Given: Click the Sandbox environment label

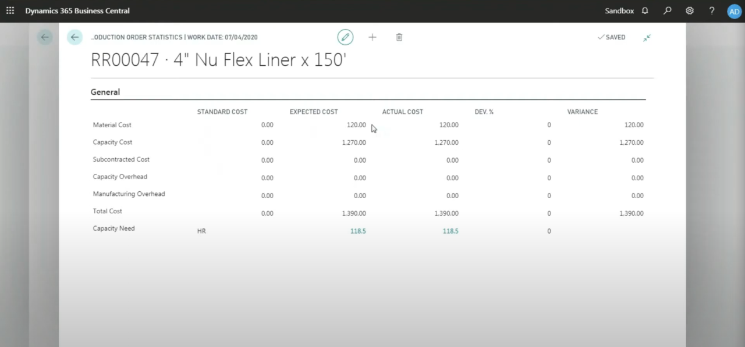Looking at the screenshot, I should click(x=619, y=11).
